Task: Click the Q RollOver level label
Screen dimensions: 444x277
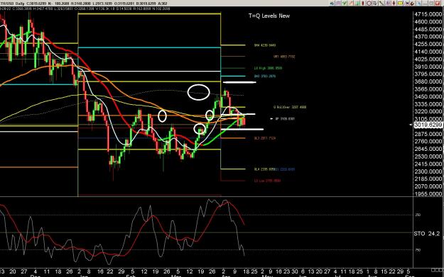Action: tap(290, 107)
